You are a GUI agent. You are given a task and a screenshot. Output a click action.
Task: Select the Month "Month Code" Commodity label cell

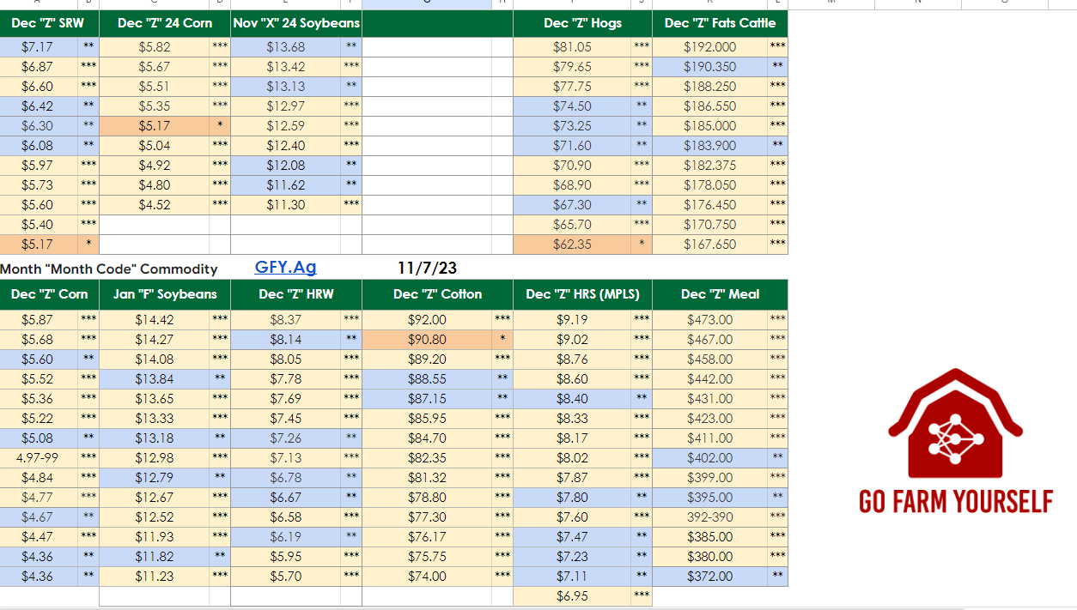click(108, 269)
